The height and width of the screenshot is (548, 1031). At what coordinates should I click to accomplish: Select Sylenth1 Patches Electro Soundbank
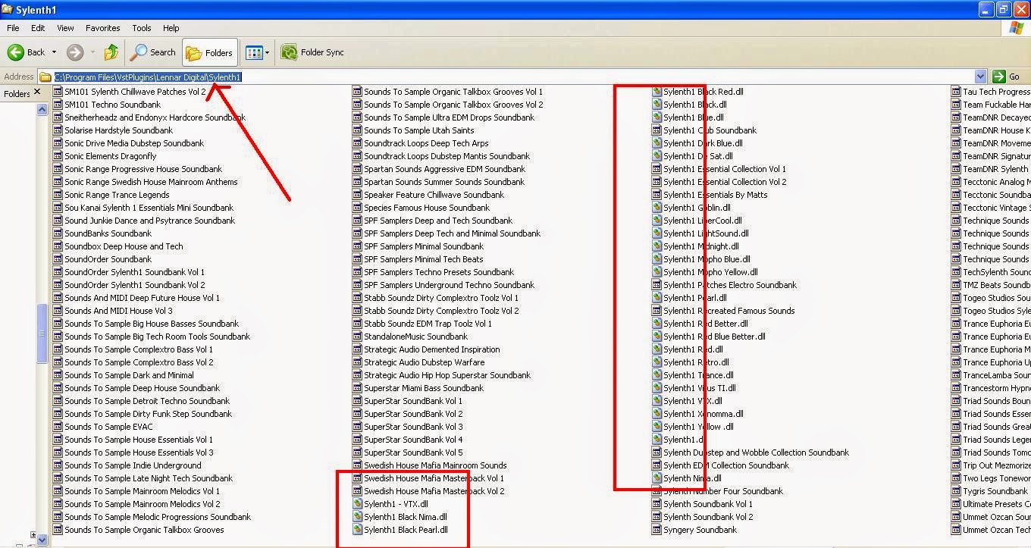pyautogui.click(x=729, y=285)
